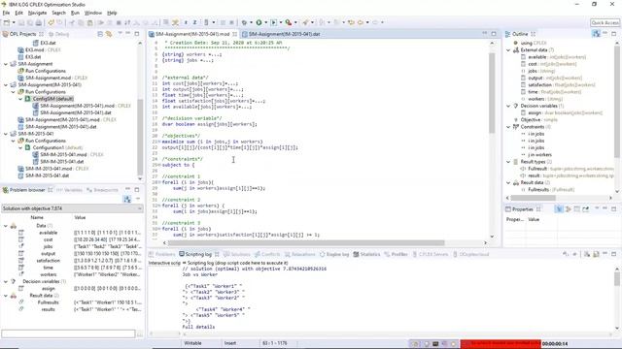The height and width of the screenshot is (349, 622).
Task: Fold the maximize block at line 21
Action: point(158,142)
